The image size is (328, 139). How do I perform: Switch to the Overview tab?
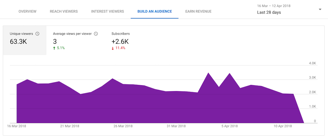(x=27, y=12)
